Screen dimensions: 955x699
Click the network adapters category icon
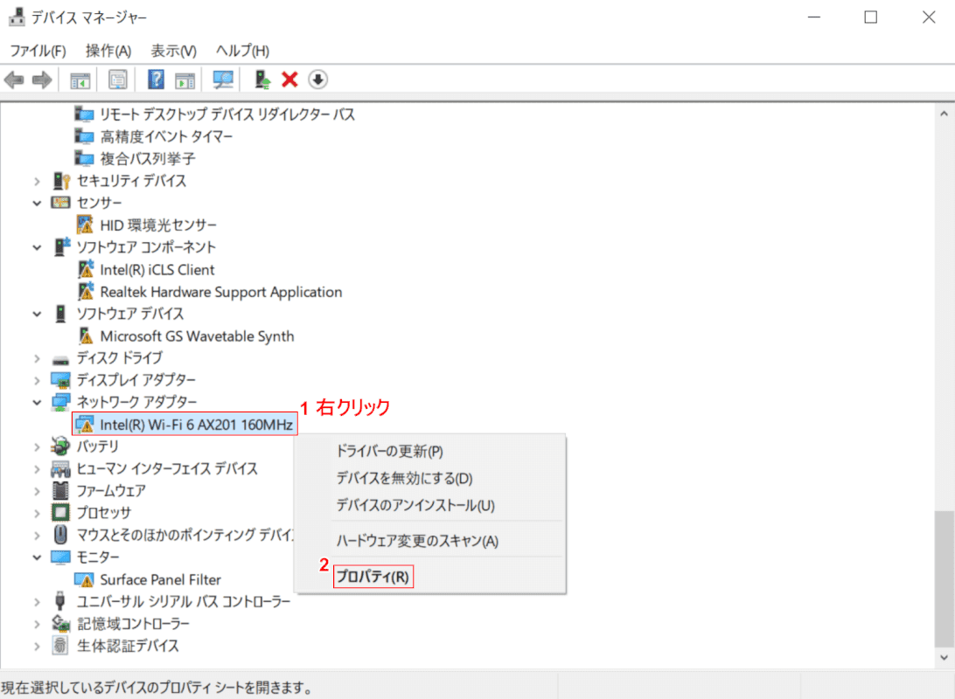tap(61, 402)
